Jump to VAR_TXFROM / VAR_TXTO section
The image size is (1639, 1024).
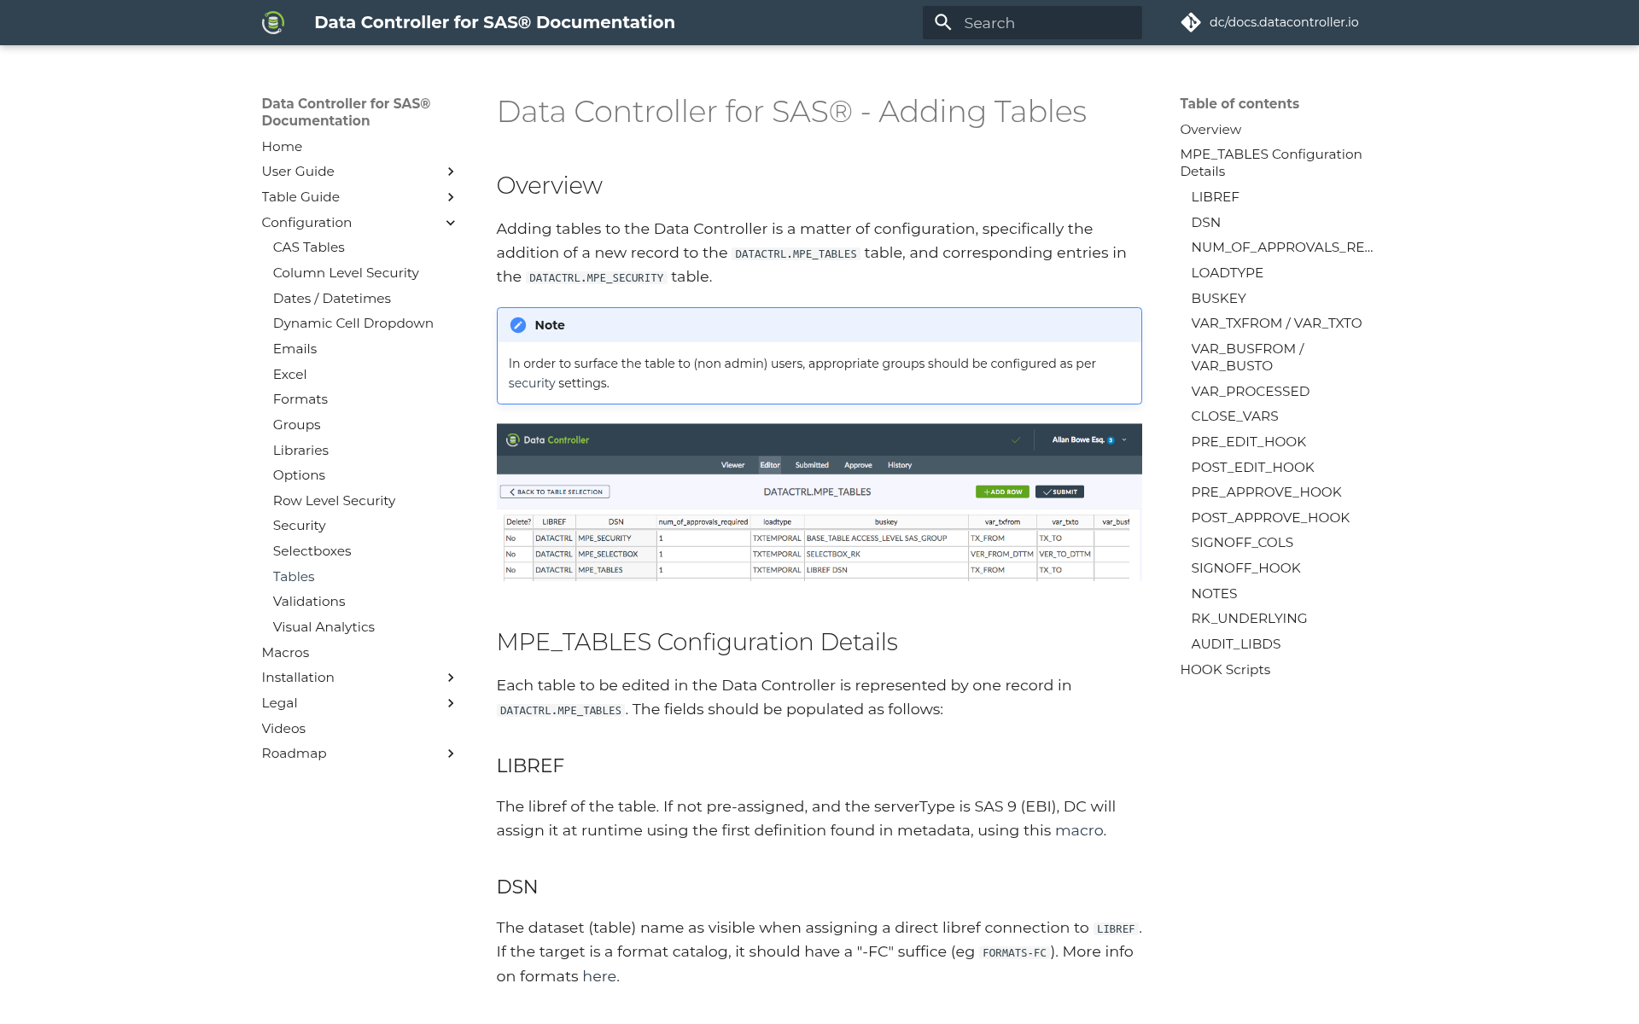[x=1276, y=323]
